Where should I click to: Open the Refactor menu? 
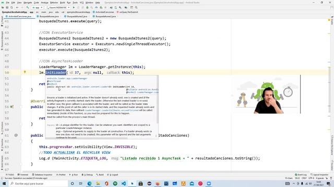pyautogui.click(x=54, y=3)
